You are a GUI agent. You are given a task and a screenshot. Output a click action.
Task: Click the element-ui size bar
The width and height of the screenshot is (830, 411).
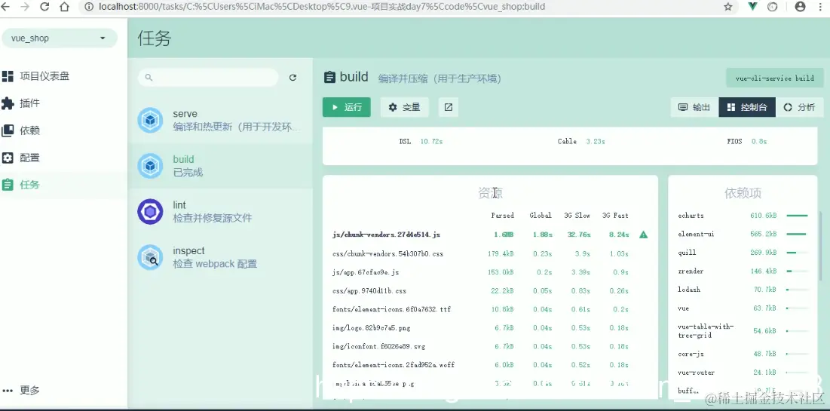(x=796, y=234)
